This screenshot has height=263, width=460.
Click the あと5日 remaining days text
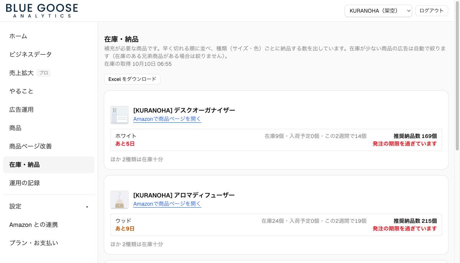(x=125, y=144)
